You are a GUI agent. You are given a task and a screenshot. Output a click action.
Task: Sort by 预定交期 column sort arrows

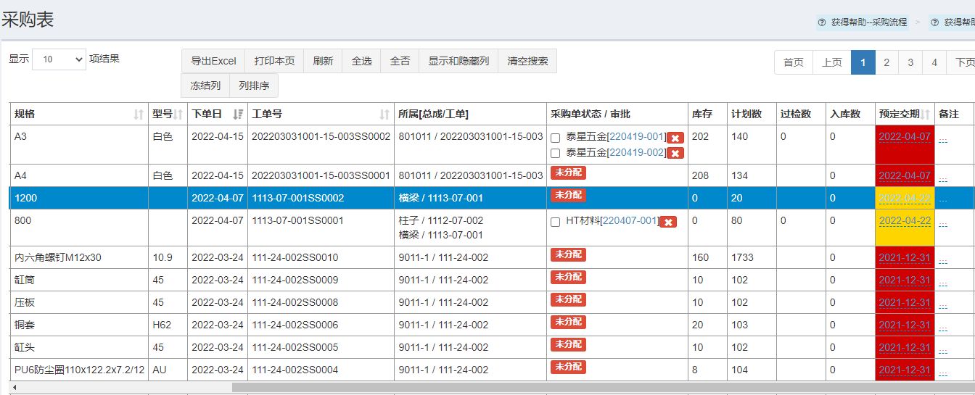926,115
